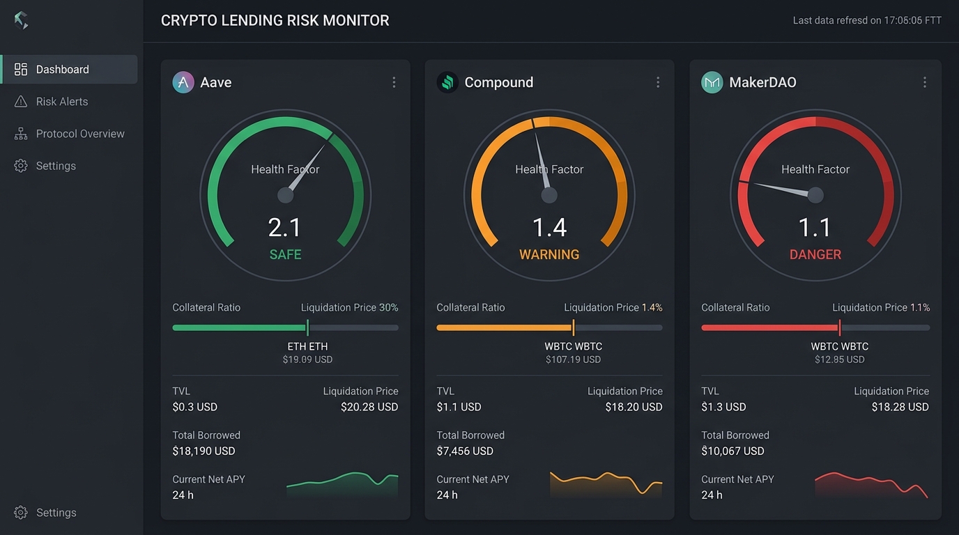This screenshot has height=535, width=959.
Task: Click the MakerDAO Health Factor gauge
Action: [x=815, y=195]
